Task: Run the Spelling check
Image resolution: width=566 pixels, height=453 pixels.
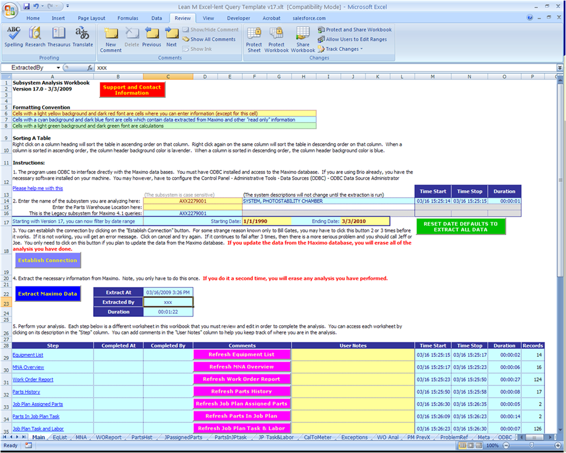Action: tap(14, 37)
